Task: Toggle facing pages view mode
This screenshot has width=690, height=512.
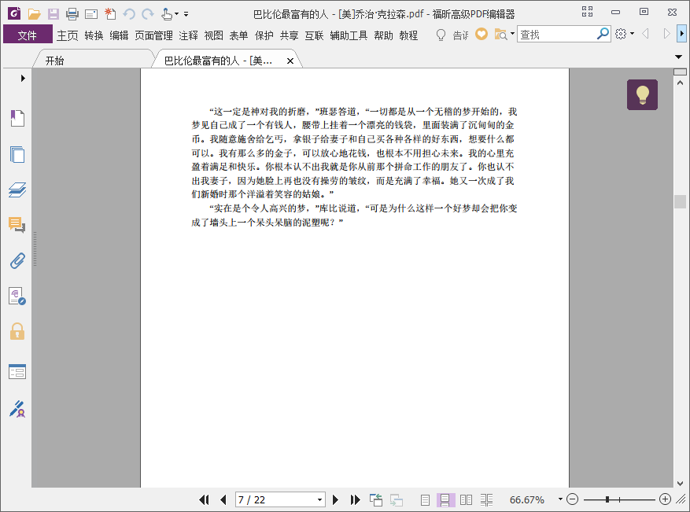Action: coord(466,499)
